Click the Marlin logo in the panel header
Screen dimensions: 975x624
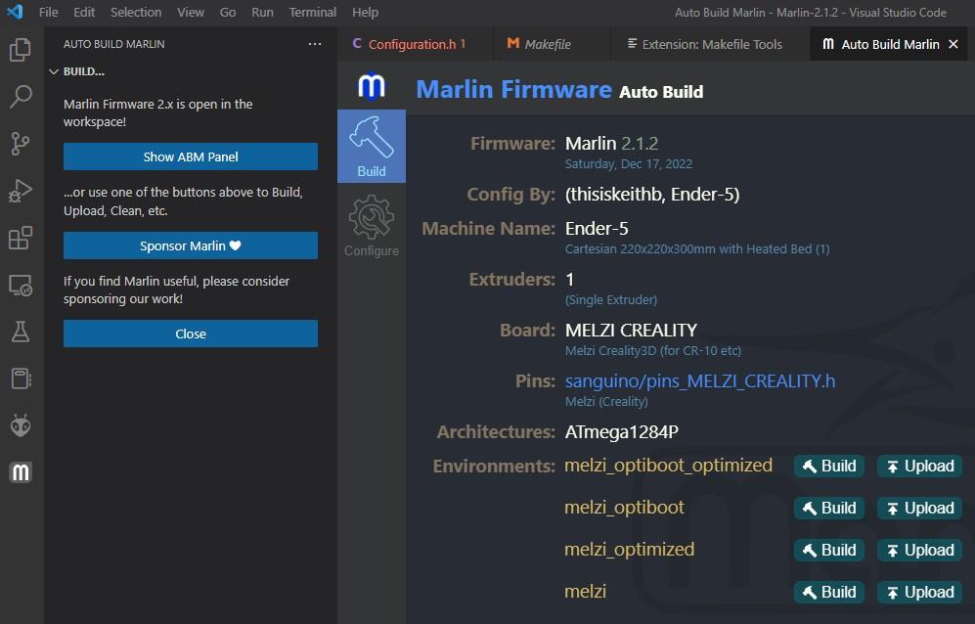point(372,86)
